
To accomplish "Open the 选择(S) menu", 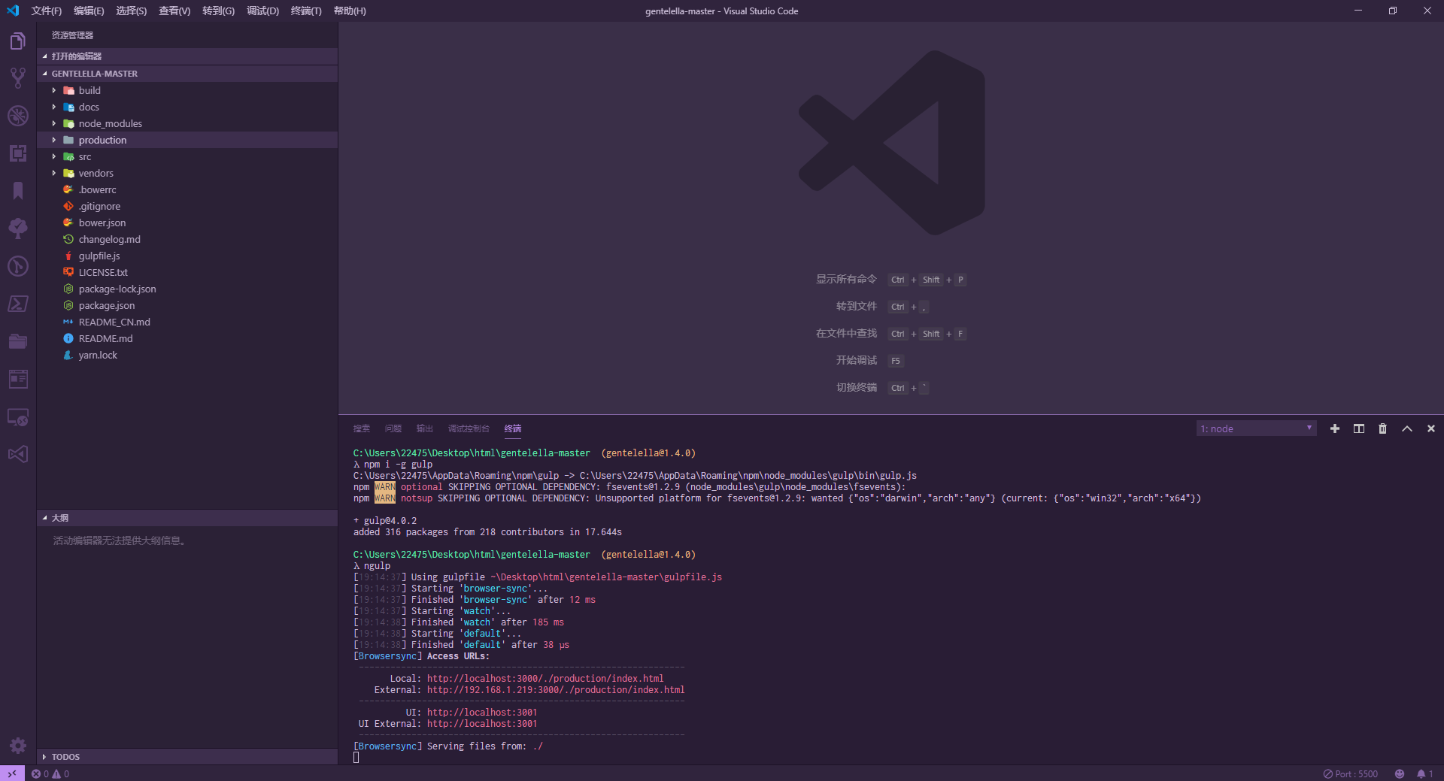I will pyautogui.click(x=131, y=11).
